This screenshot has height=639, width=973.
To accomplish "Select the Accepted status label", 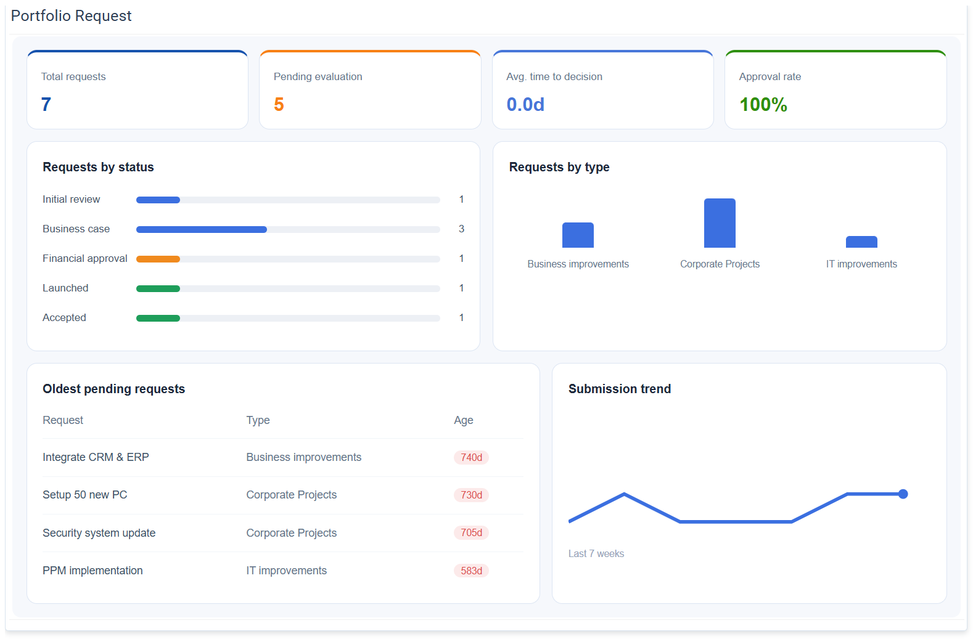I will coord(64,317).
